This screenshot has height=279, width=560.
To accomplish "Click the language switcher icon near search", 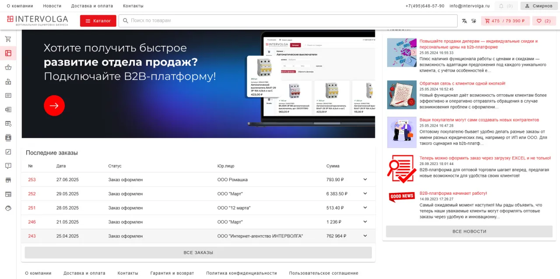I will coord(464,20).
